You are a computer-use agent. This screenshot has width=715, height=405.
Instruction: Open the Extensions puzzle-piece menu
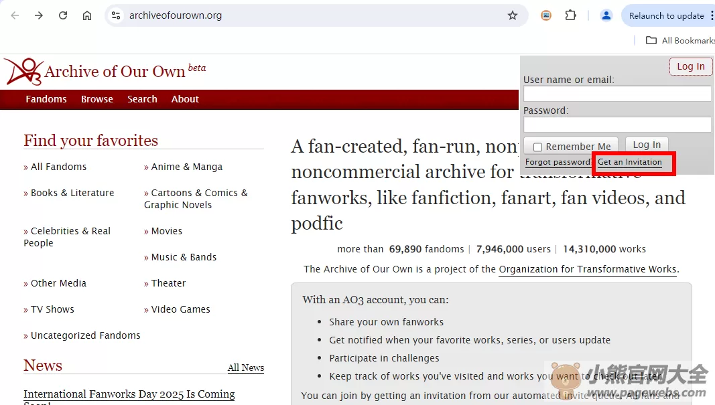tap(570, 15)
